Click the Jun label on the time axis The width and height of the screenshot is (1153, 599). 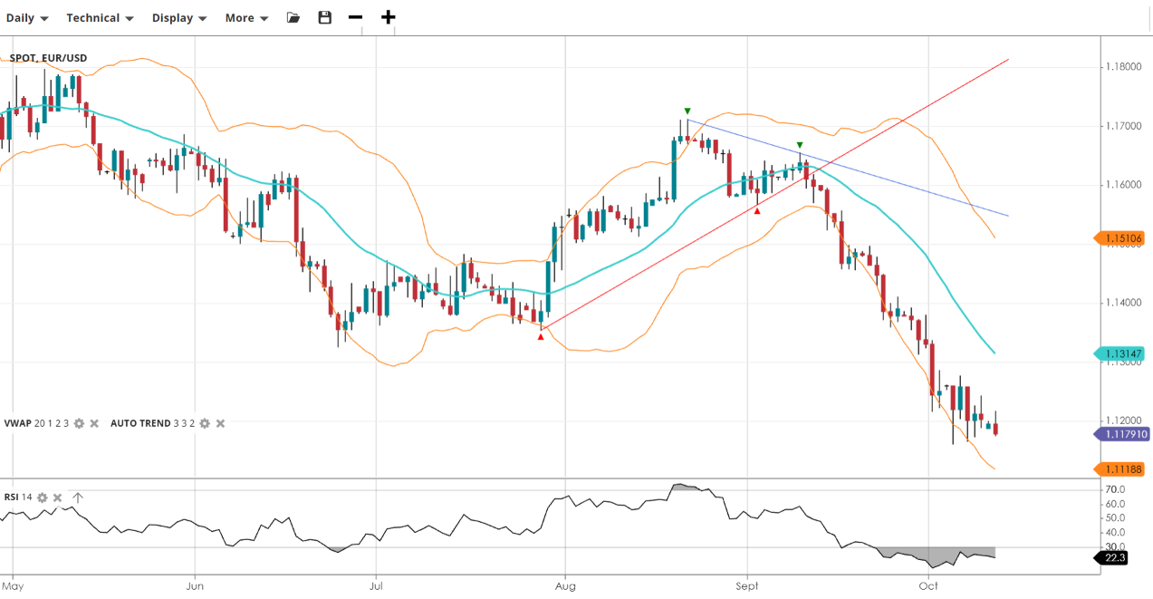click(195, 587)
